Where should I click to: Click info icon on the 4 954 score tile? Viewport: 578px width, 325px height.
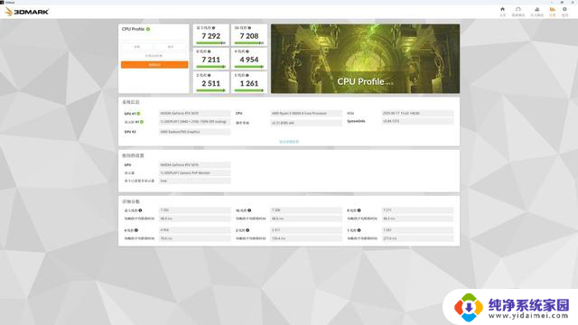coord(247,51)
